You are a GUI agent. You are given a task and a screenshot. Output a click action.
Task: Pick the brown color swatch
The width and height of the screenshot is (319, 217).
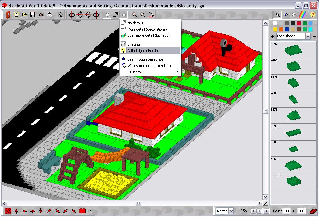(299, 29)
